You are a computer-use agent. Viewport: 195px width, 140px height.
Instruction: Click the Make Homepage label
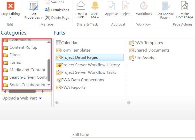[185, 15]
